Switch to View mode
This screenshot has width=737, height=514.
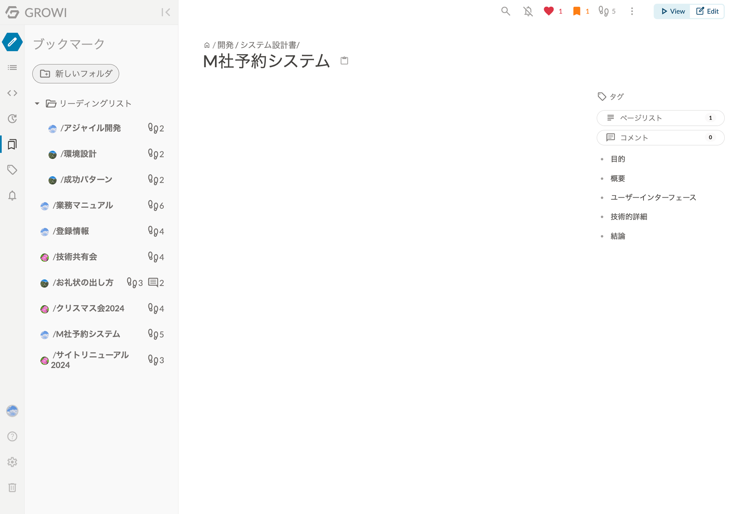[x=672, y=11]
